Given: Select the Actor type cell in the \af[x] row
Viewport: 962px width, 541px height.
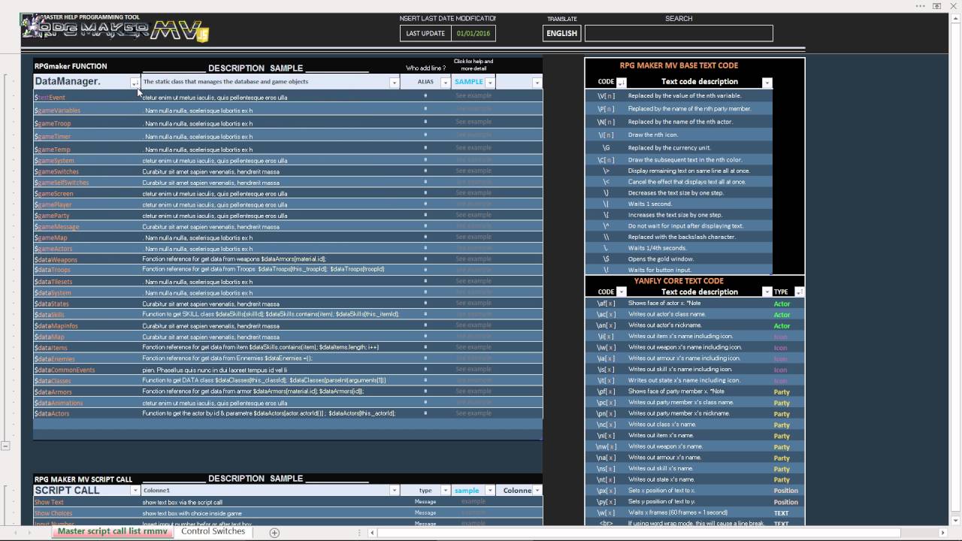Looking at the screenshot, I should [782, 304].
